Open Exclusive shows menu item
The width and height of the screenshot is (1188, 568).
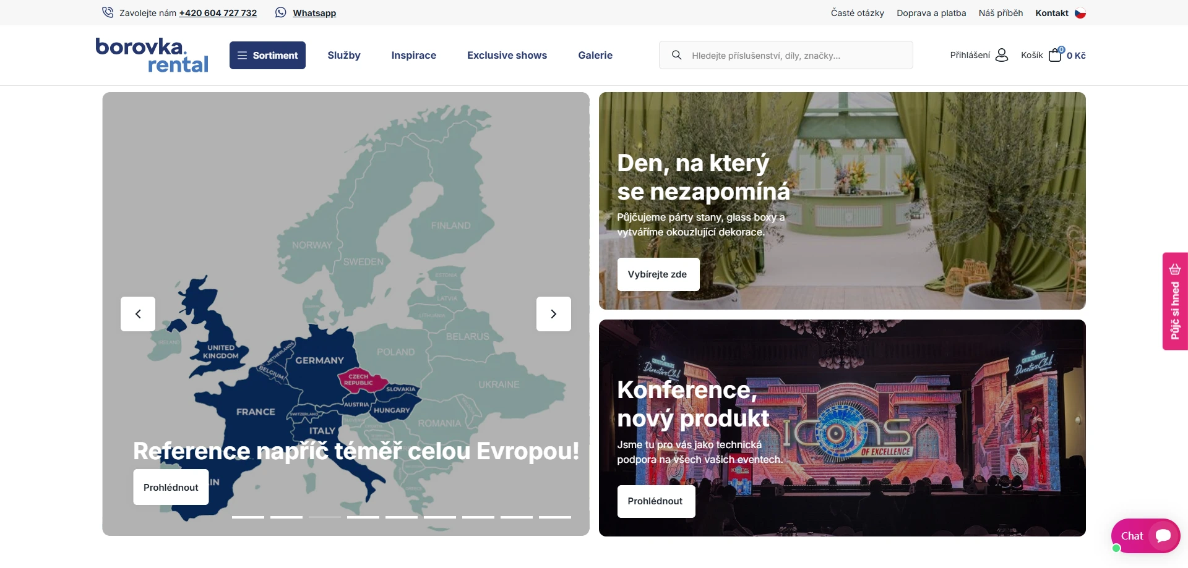[x=507, y=55]
